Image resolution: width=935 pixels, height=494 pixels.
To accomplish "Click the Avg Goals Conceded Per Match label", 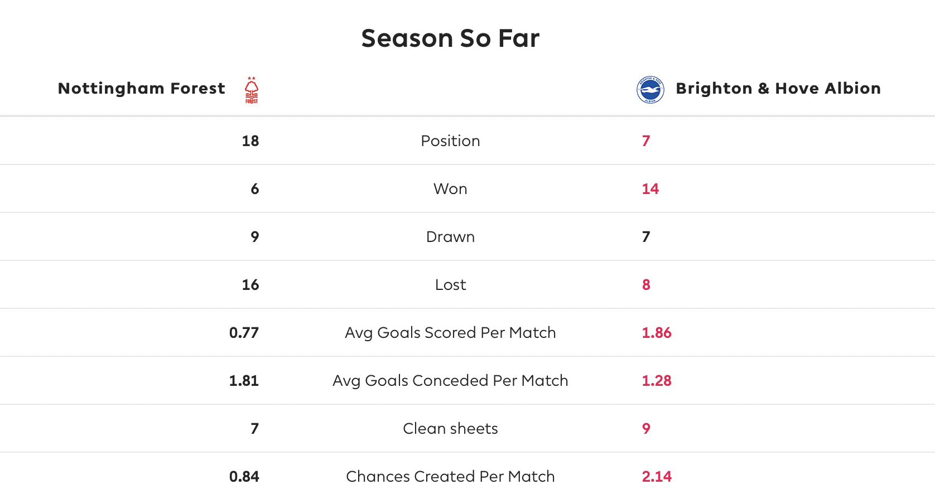I will [x=451, y=381].
